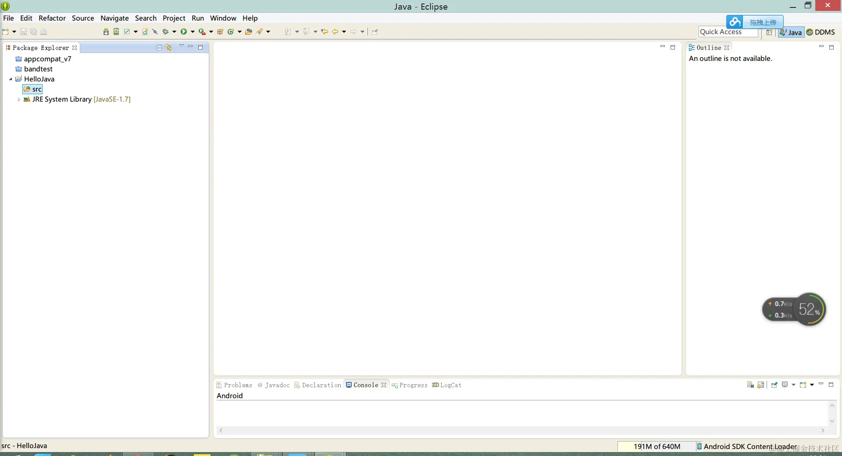Click the Skip All Breakpoints icon
This screenshot has width=842, height=456.
click(x=155, y=32)
